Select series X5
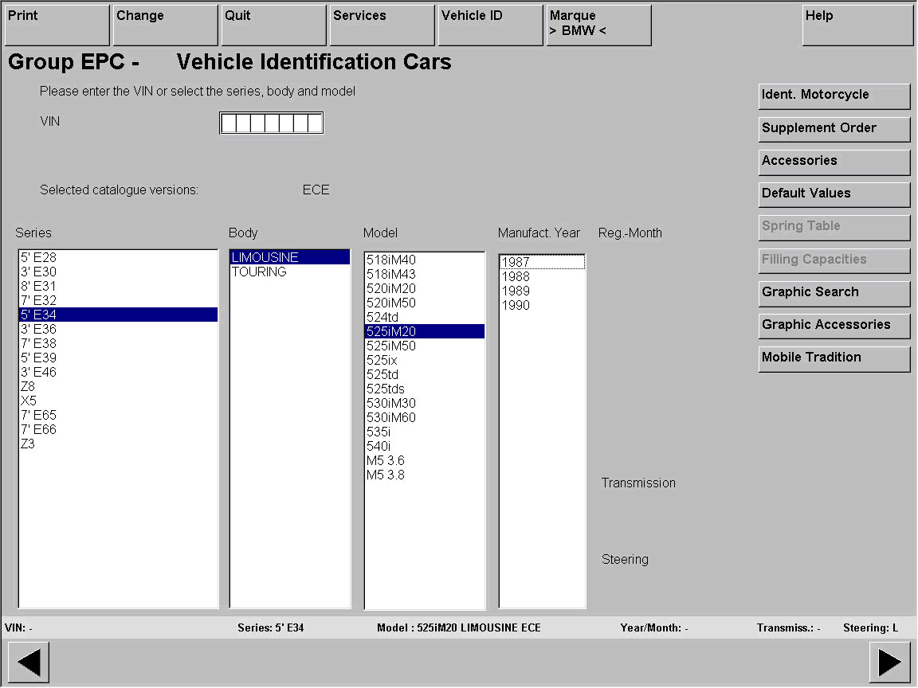 (118, 401)
